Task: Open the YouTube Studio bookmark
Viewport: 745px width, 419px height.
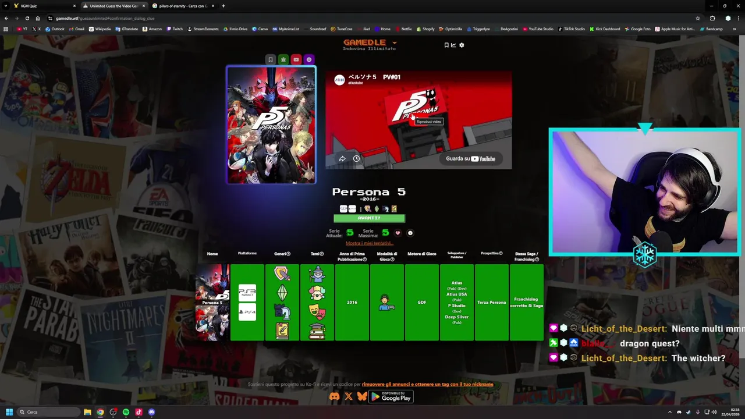Action: pos(538,29)
